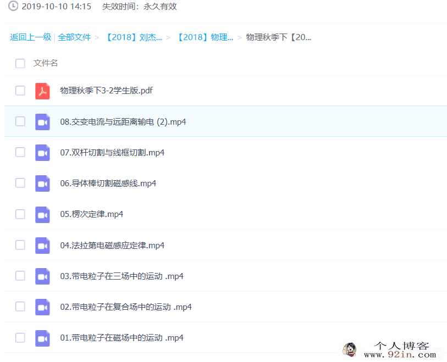This screenshot has width=447, height=362.
Task: Open file 04.法拉第电磁感应定律.mp4
Action: point(112,245)
